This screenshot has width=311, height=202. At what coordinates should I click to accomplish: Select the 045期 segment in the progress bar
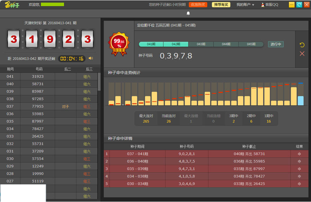pyautogui.click(x=251, y=44)
